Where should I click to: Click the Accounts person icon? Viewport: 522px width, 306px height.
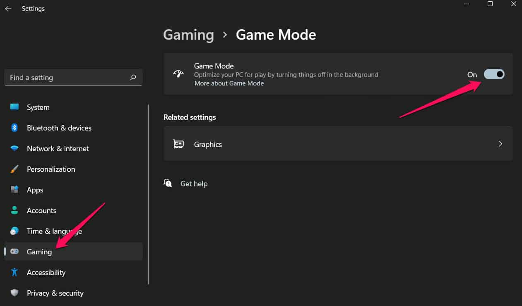point(14,210)
